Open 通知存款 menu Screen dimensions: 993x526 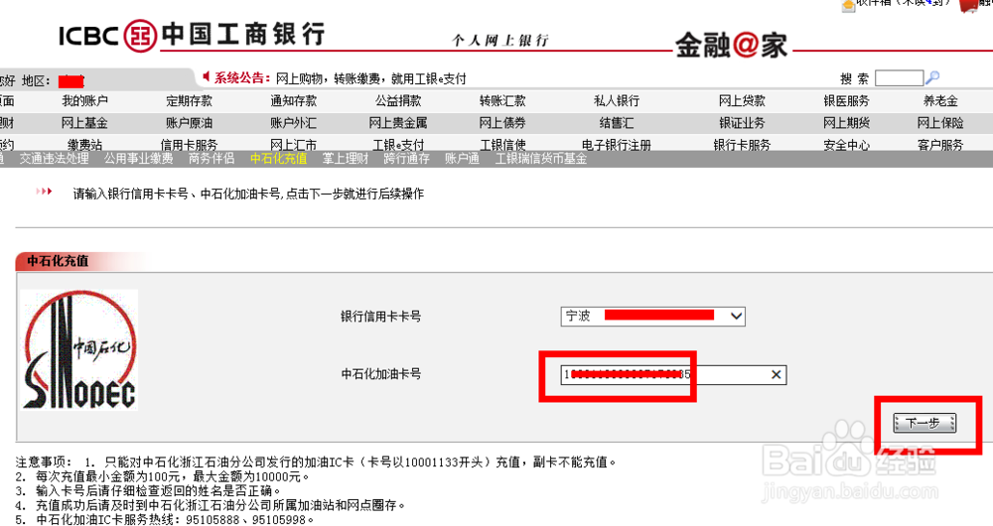pos(294,100)
